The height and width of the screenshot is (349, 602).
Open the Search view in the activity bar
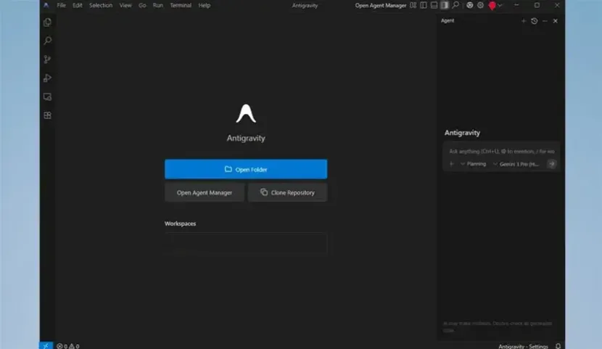pyautogui.click(x=47, y=41)
